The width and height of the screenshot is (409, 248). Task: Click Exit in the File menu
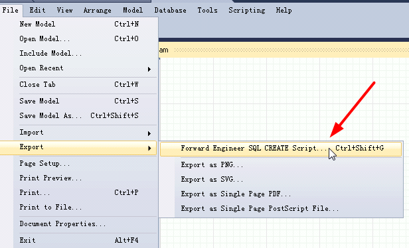79,240
